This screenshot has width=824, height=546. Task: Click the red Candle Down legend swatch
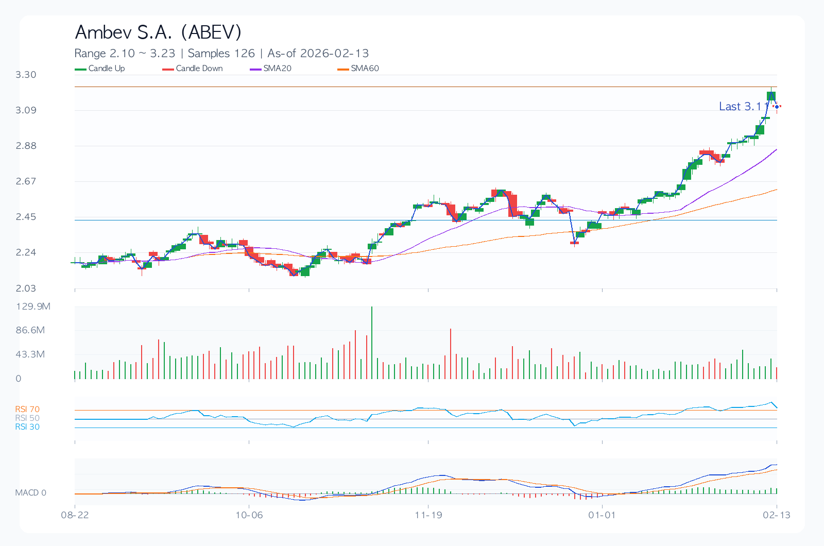[x=168, y=69]
